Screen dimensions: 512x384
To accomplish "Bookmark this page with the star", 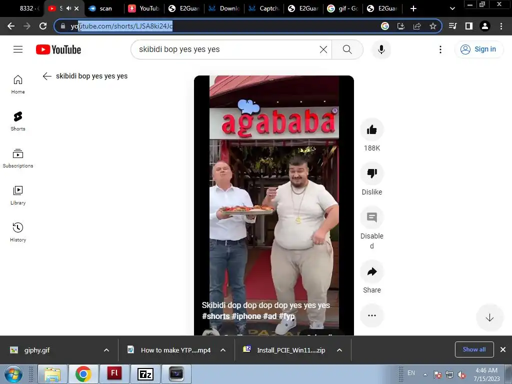I will [432, 26].
